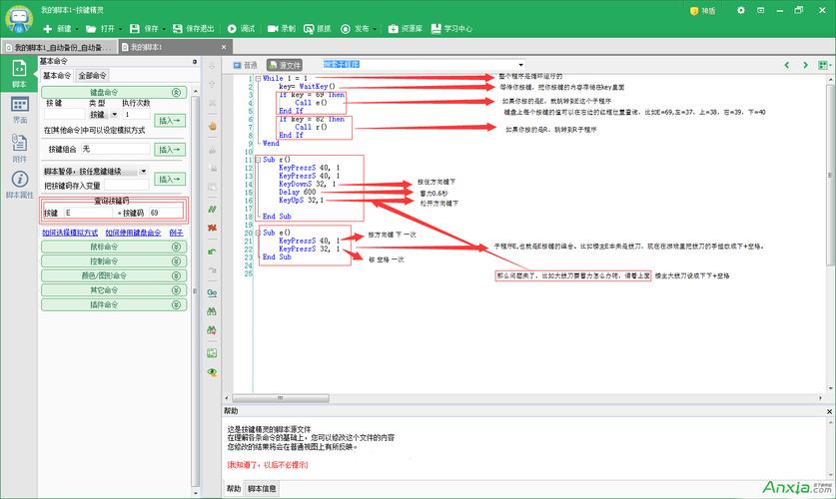Screen dimensions: 836x499
Task: Select the 我的脚本1 document tab
Action: coord(167,47)
